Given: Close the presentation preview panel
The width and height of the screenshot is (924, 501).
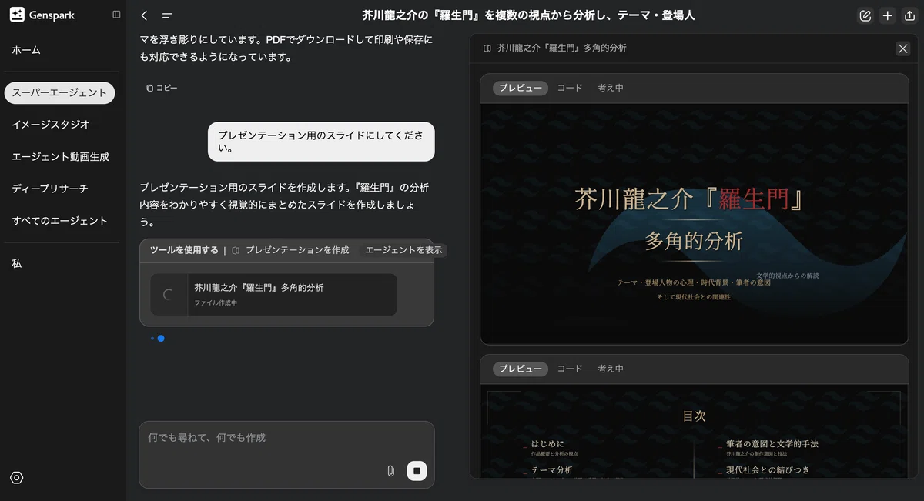Looking at the screenshot, I should pos(903,48).
